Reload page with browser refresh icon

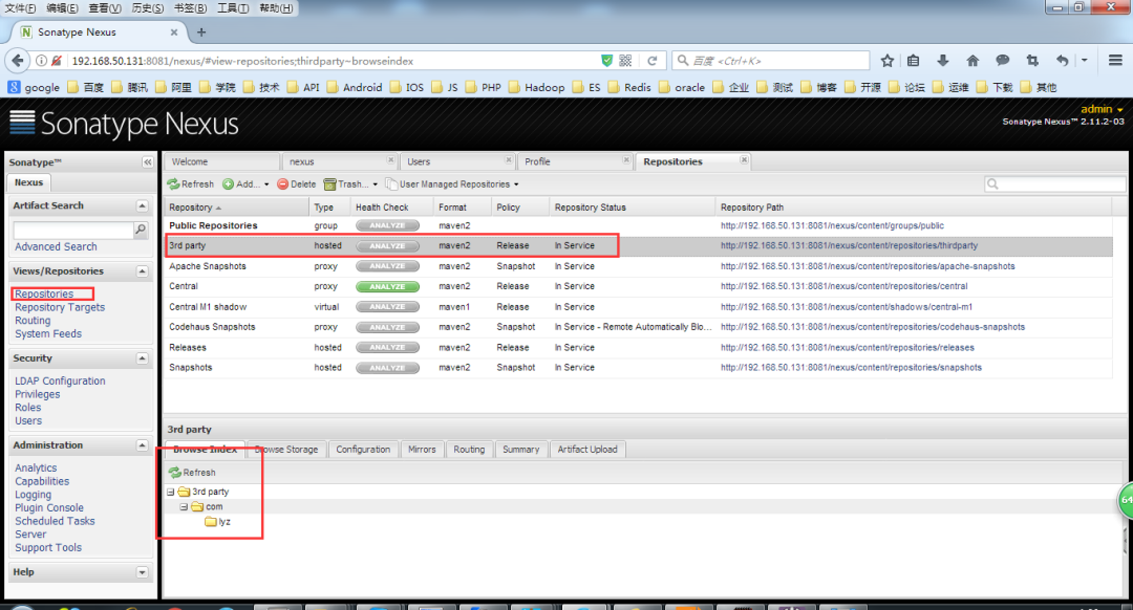point(652,61)
